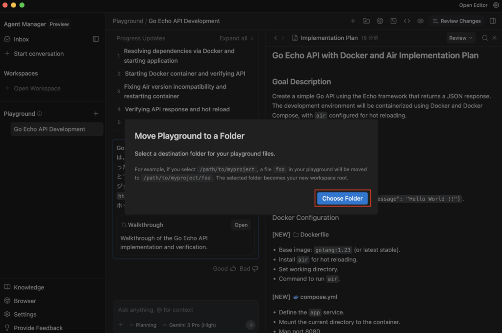The image size is (502, 333).
Task: Click the Review Changes button
Action: click(x=456, y=21)
